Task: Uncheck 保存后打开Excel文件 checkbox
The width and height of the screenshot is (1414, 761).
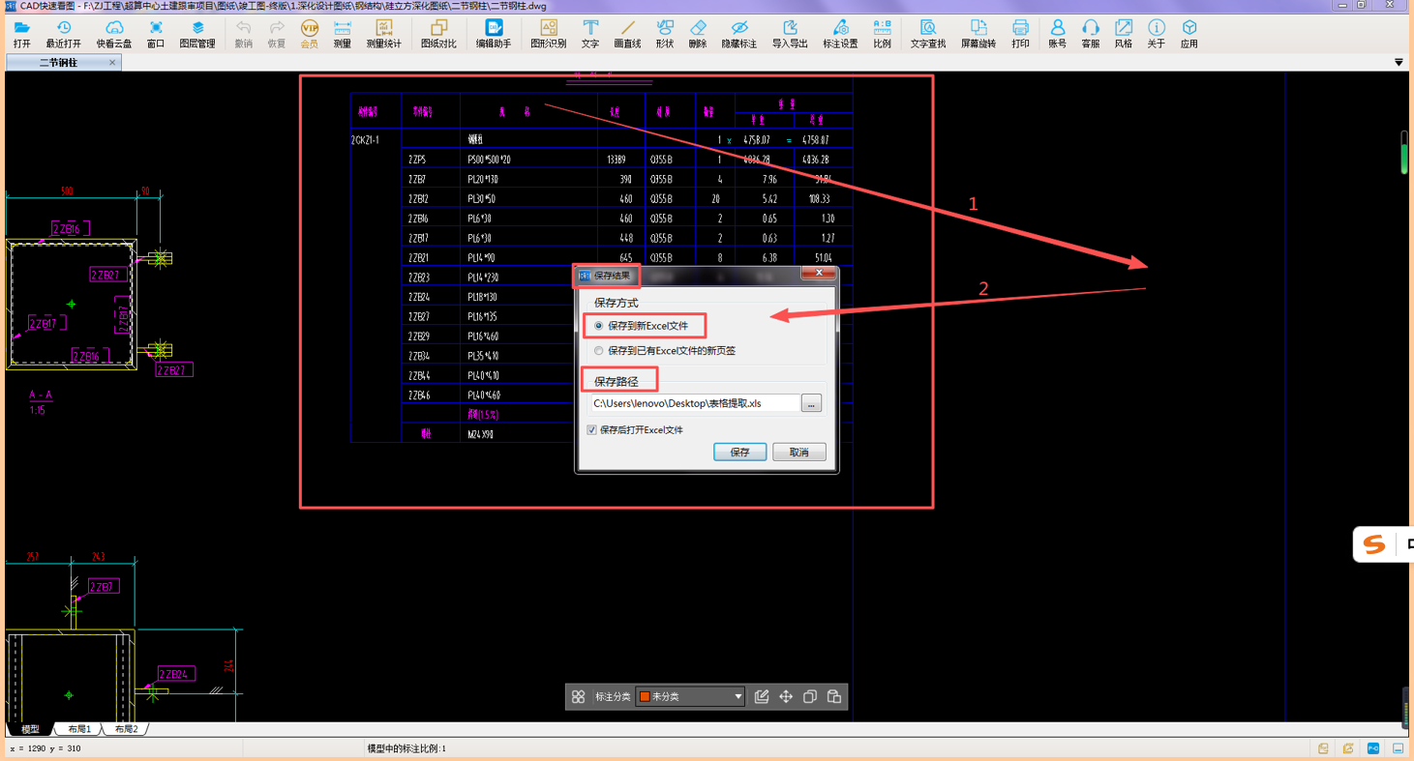Action: tap(592, 430)
